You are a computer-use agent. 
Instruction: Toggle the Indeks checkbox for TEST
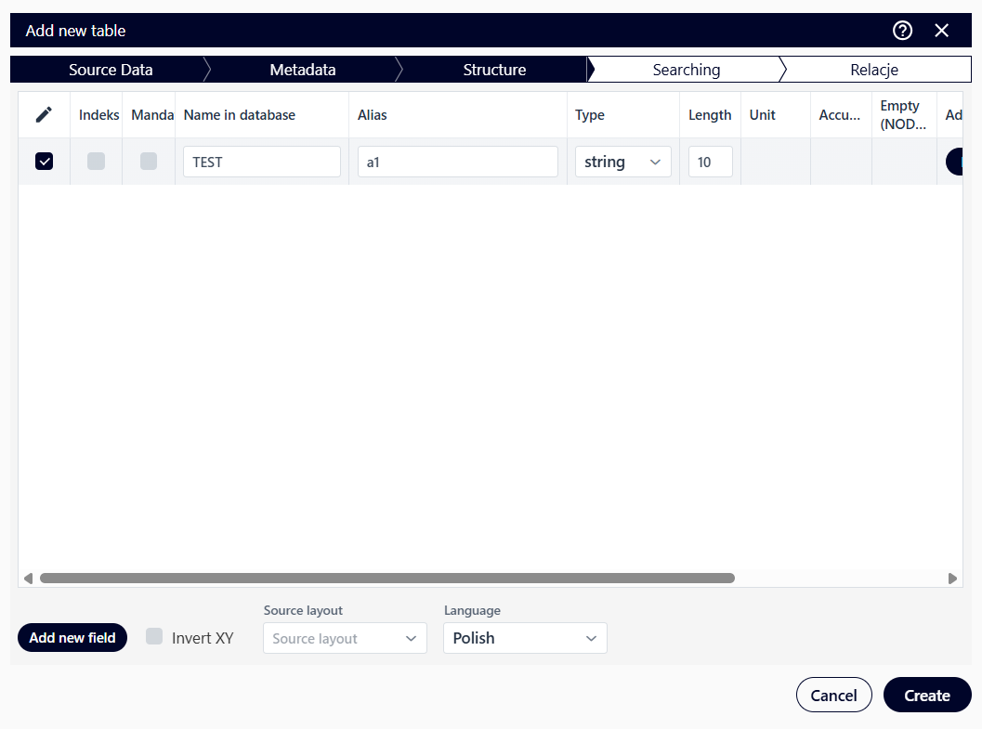point(96,162)
